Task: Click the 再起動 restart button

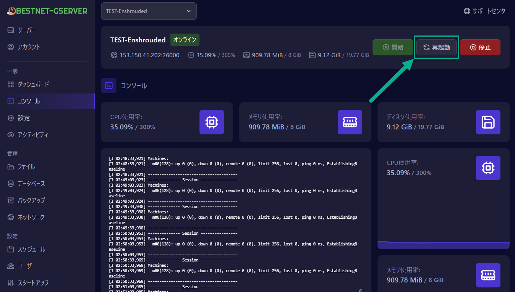Action: pyautogui.click(x=437, y=47)
